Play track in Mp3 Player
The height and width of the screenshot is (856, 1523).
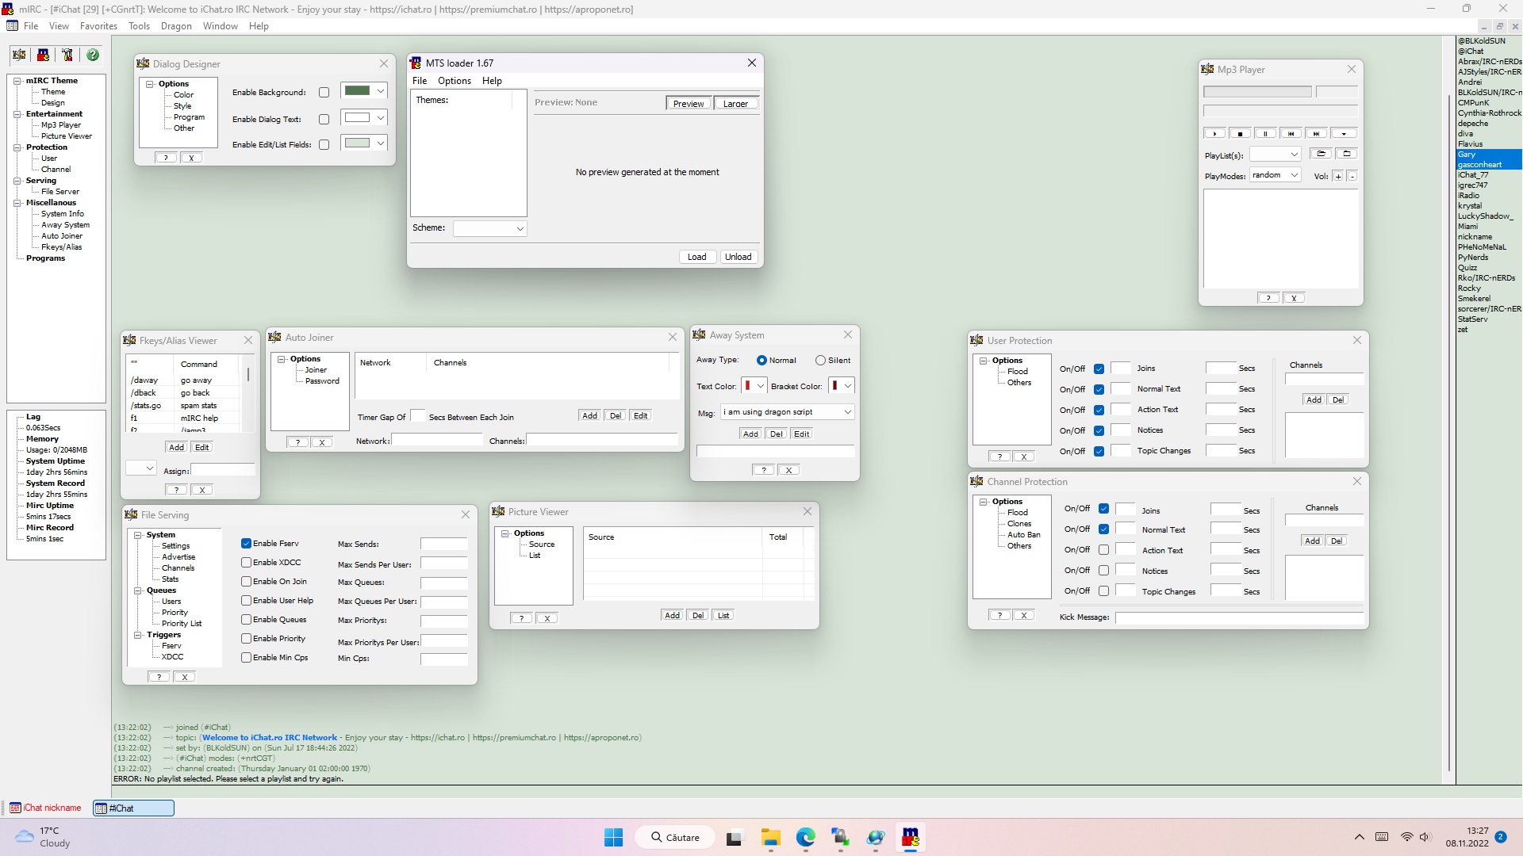point(1214,133)
